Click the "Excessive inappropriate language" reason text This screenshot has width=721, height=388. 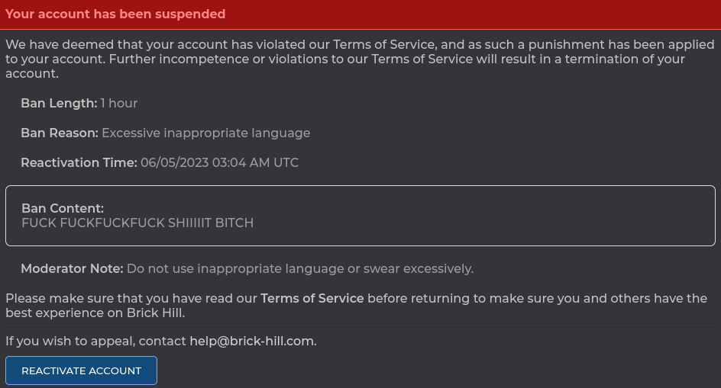click(x=205, y=133)
